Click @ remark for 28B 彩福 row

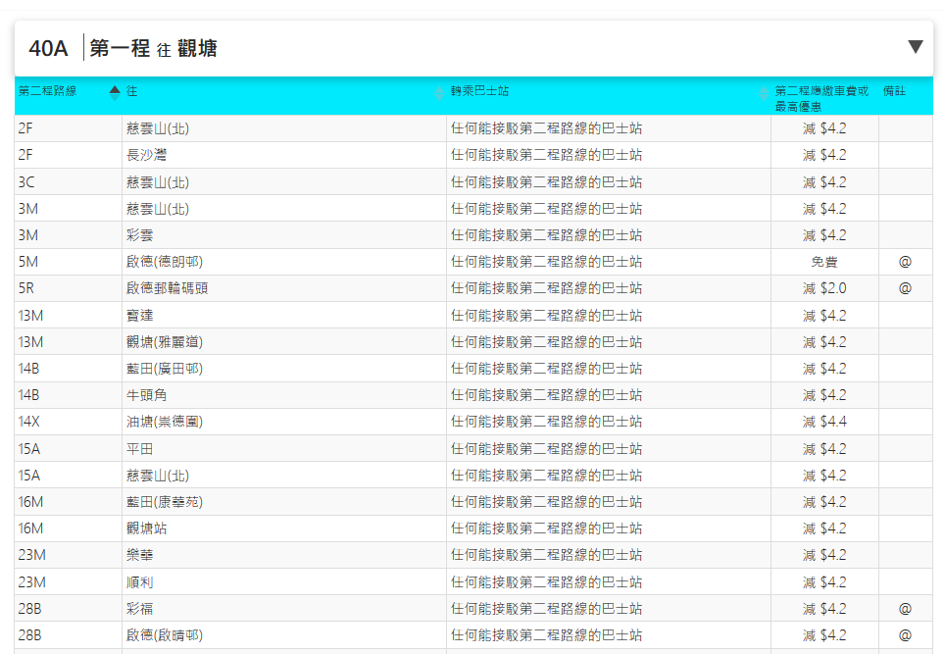pyautogui.click(x=905, y=608)
